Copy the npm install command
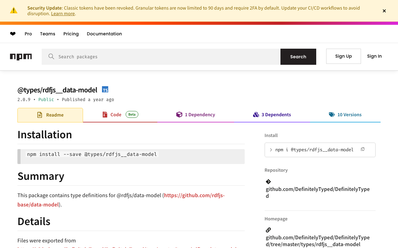 (x=363, y=149)
